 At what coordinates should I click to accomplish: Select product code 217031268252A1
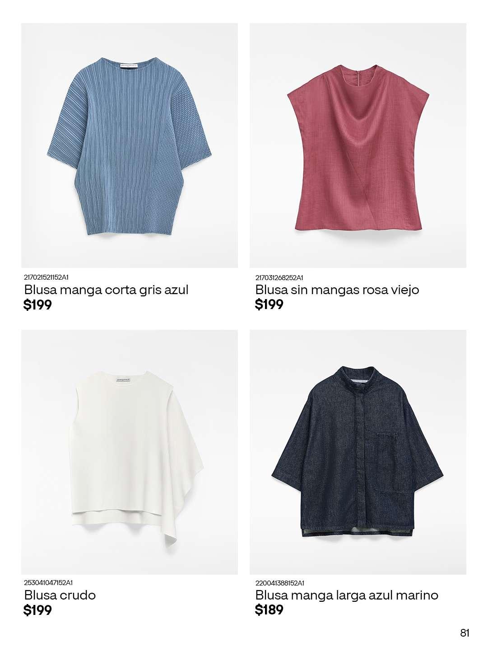click(279, 277)
